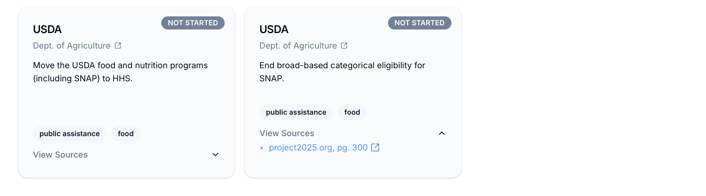Collapse sources chevron on the categorical eligibility card

tap(442, 133)
